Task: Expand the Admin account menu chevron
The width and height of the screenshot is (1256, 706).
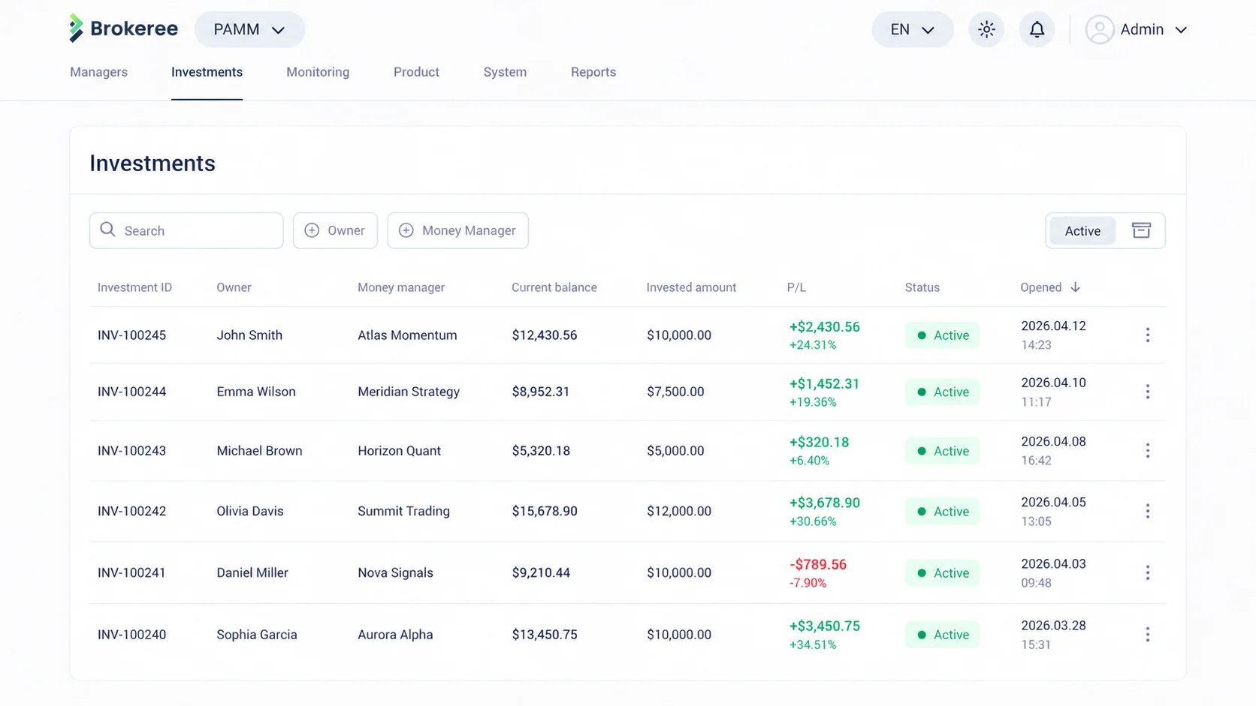Action: pos(1181,30)
